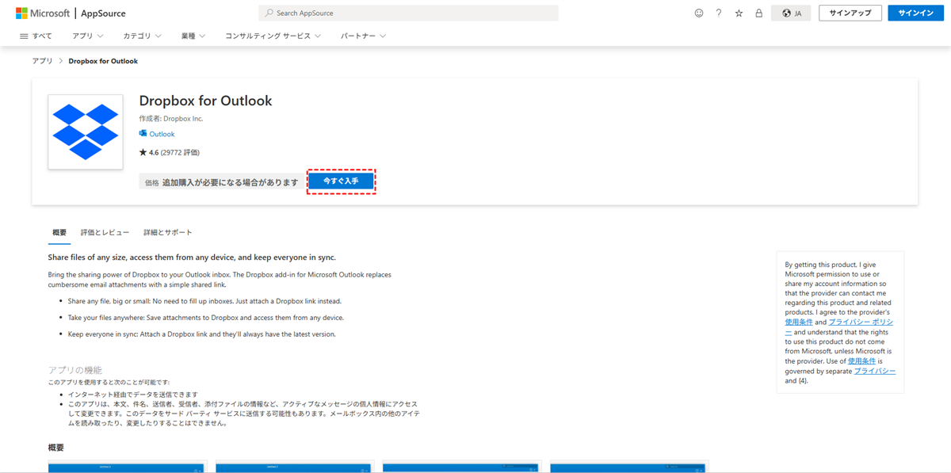951x473 pixels.
Task: Switch to the 詳細とサポート tab
Action: 168,233
